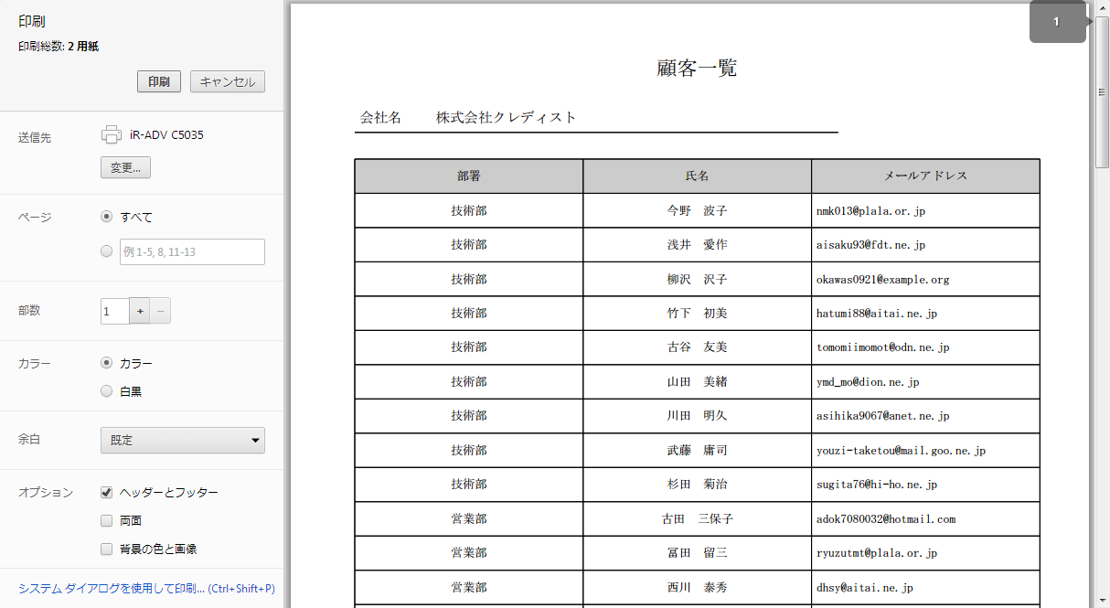
Task: Click the email ryuzutmt@plala.or.jp
Action: pos(877,553)
